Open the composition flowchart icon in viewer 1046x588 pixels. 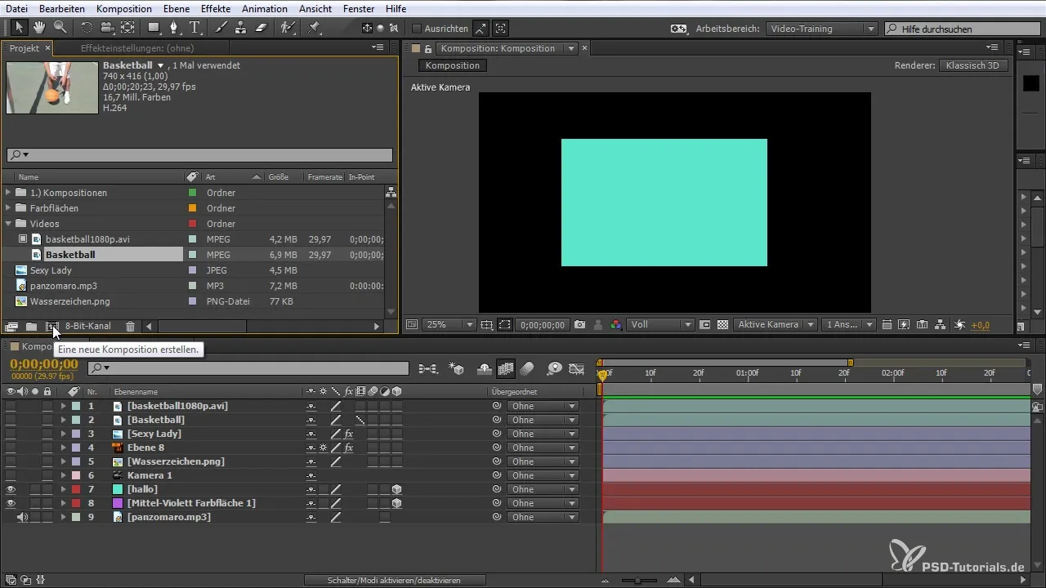pos(940,324)
